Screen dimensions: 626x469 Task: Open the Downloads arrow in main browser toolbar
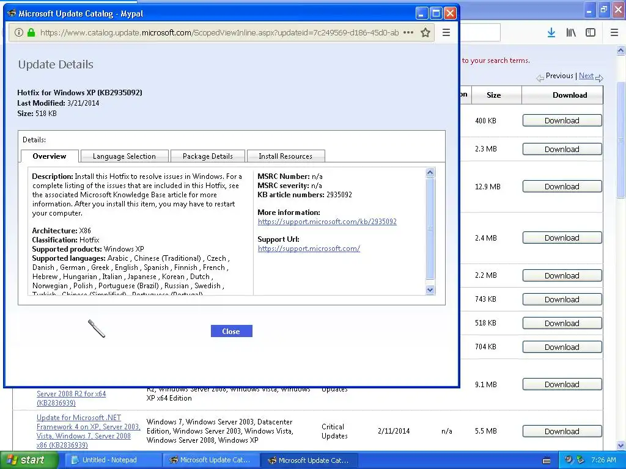tap(551, 33)
